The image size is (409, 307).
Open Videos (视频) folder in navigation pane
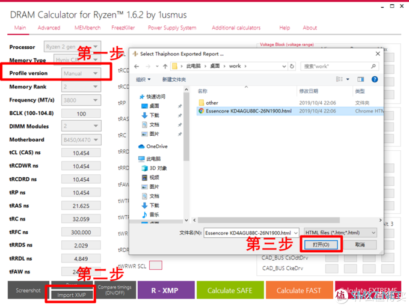pyautogui.click(x=150, y=177)
